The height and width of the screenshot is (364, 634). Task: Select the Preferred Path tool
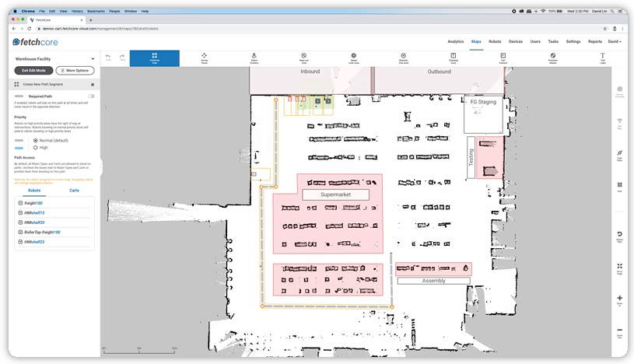154,58
